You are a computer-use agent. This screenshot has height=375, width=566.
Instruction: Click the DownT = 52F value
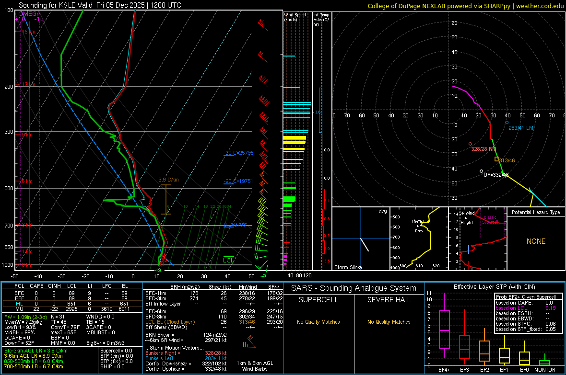click(x=19, y=343)
